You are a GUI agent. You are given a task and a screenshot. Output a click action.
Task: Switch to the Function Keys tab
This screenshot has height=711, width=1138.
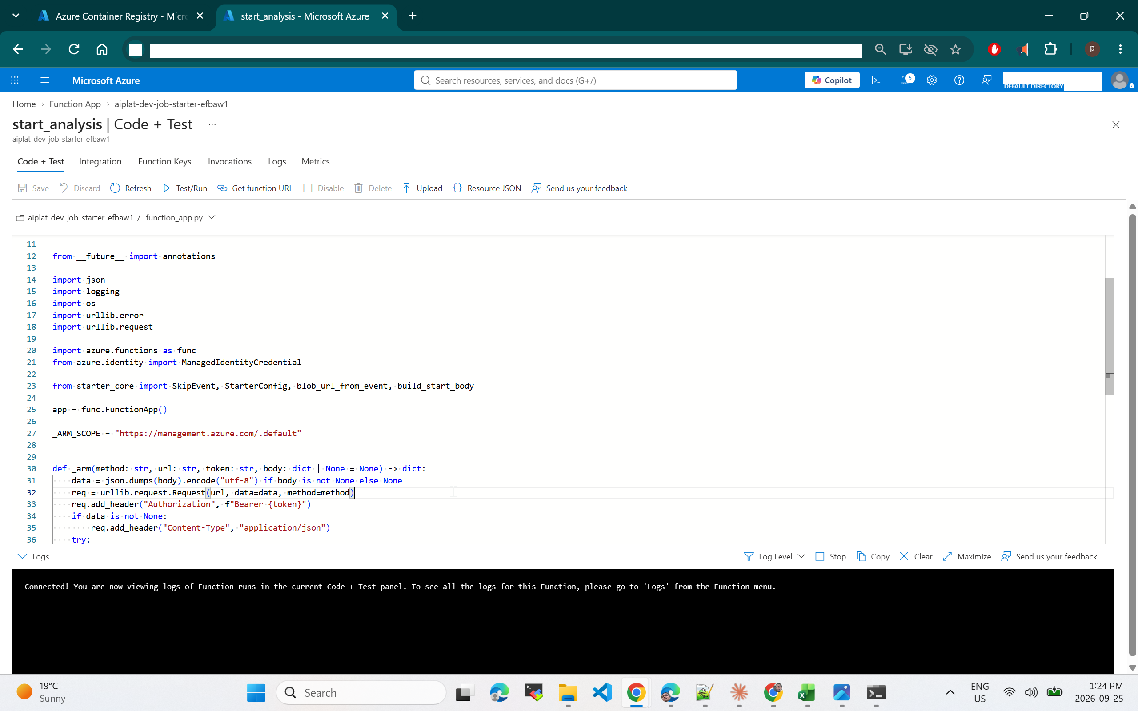[x=164, y=161]
